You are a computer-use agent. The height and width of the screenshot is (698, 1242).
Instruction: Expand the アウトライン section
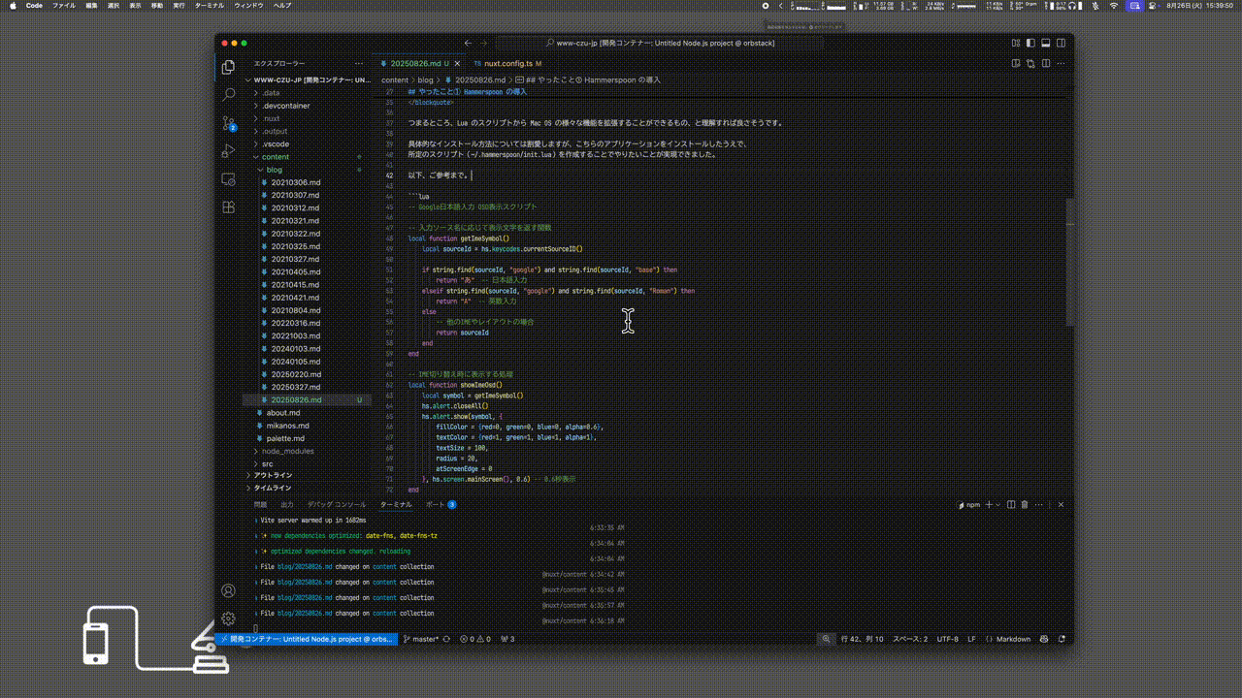(273, 476)
